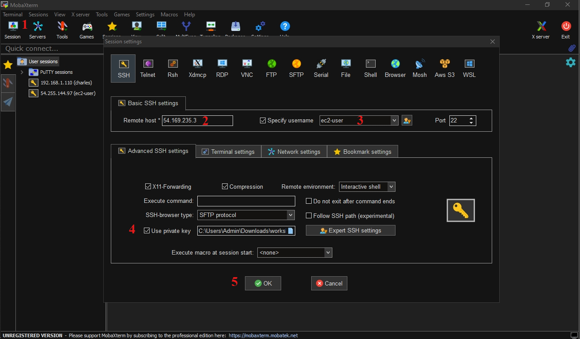
Task: Select the File session type
Action: coord(346,68)
